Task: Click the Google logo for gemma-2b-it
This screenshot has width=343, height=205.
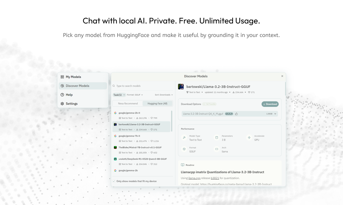Action: [x=115, y=113]
